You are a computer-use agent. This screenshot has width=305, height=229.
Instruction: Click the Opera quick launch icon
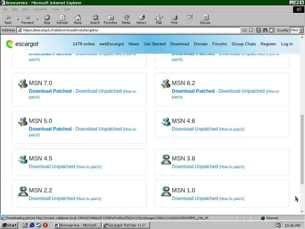[45, 225]
